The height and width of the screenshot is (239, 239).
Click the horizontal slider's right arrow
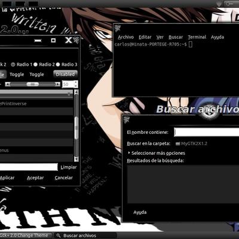click(58, 84)
